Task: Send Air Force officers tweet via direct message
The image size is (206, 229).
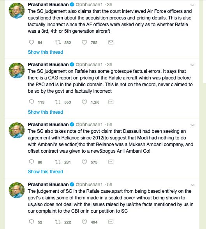Action: [x=111, y=42]
